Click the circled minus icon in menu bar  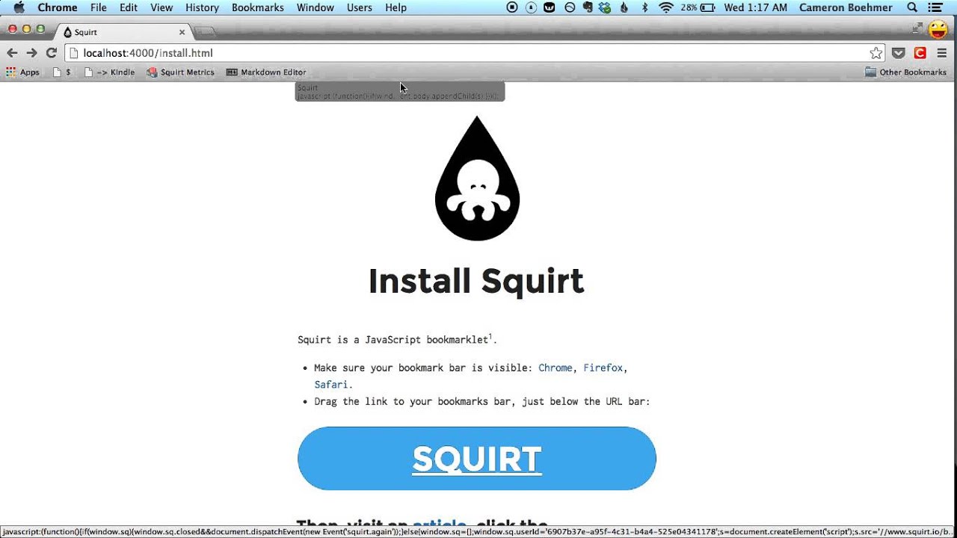click(570, 7)
